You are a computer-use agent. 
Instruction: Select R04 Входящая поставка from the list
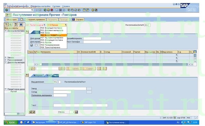tap(53, 28)
